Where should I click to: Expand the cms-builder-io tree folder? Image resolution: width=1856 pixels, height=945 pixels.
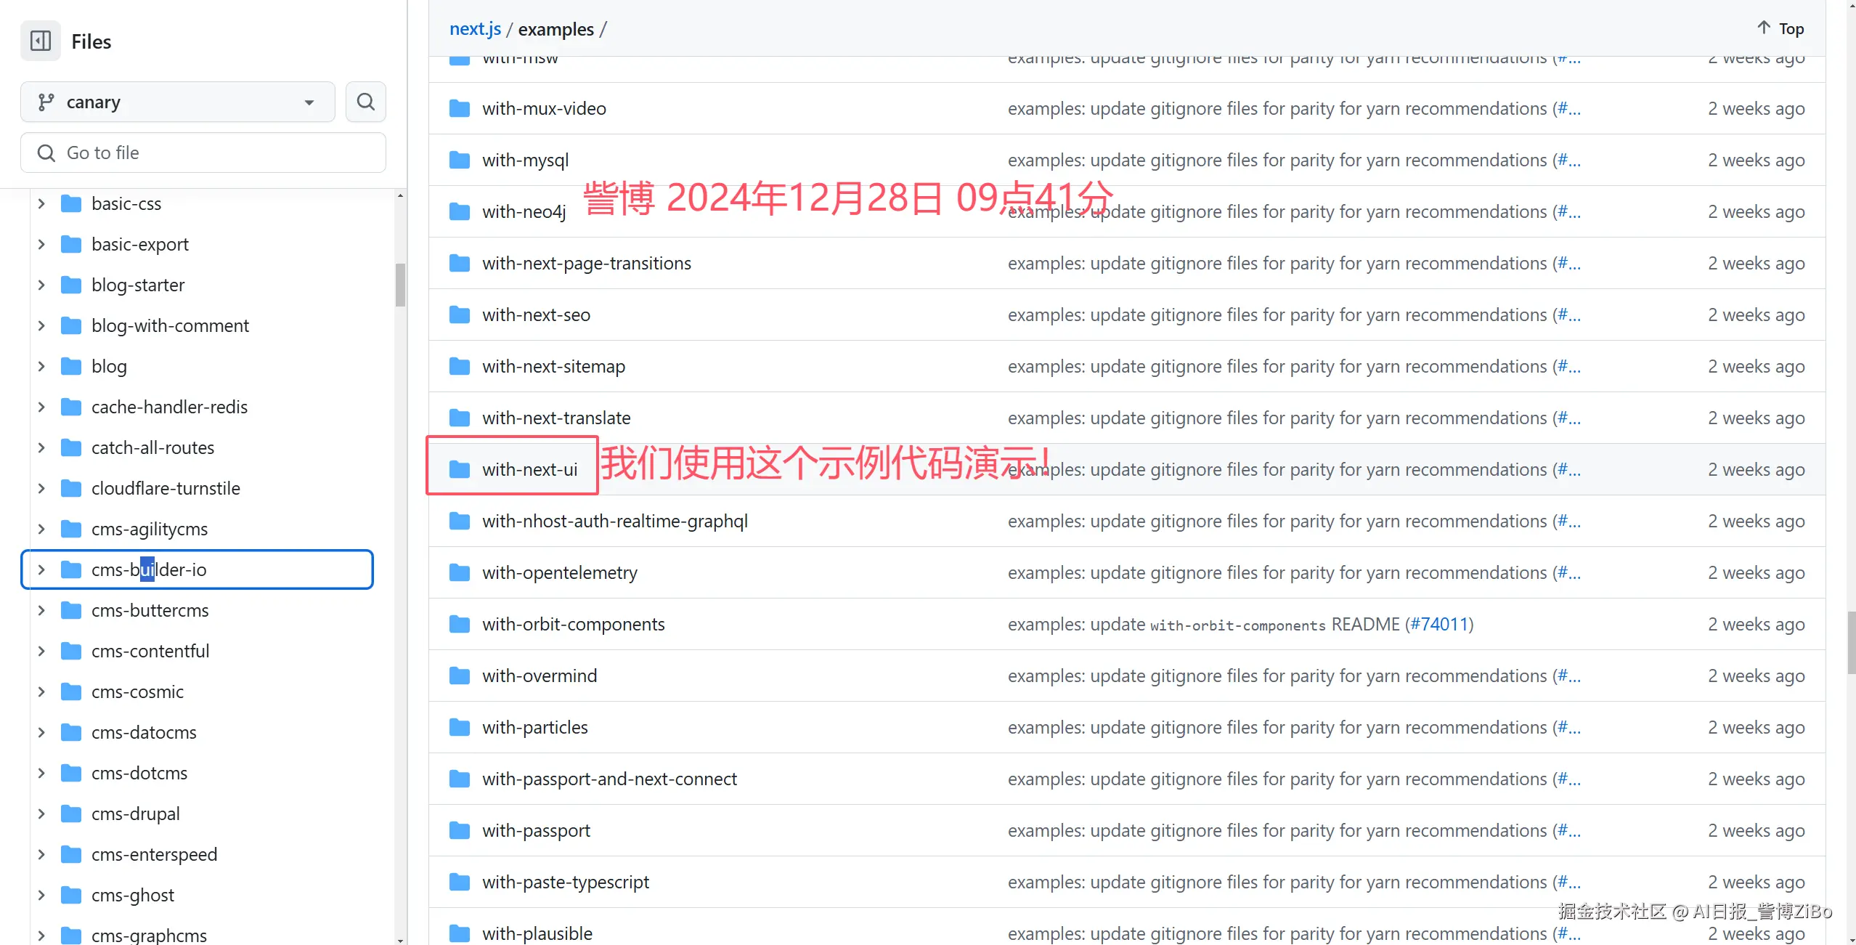(x=41, y=570)
